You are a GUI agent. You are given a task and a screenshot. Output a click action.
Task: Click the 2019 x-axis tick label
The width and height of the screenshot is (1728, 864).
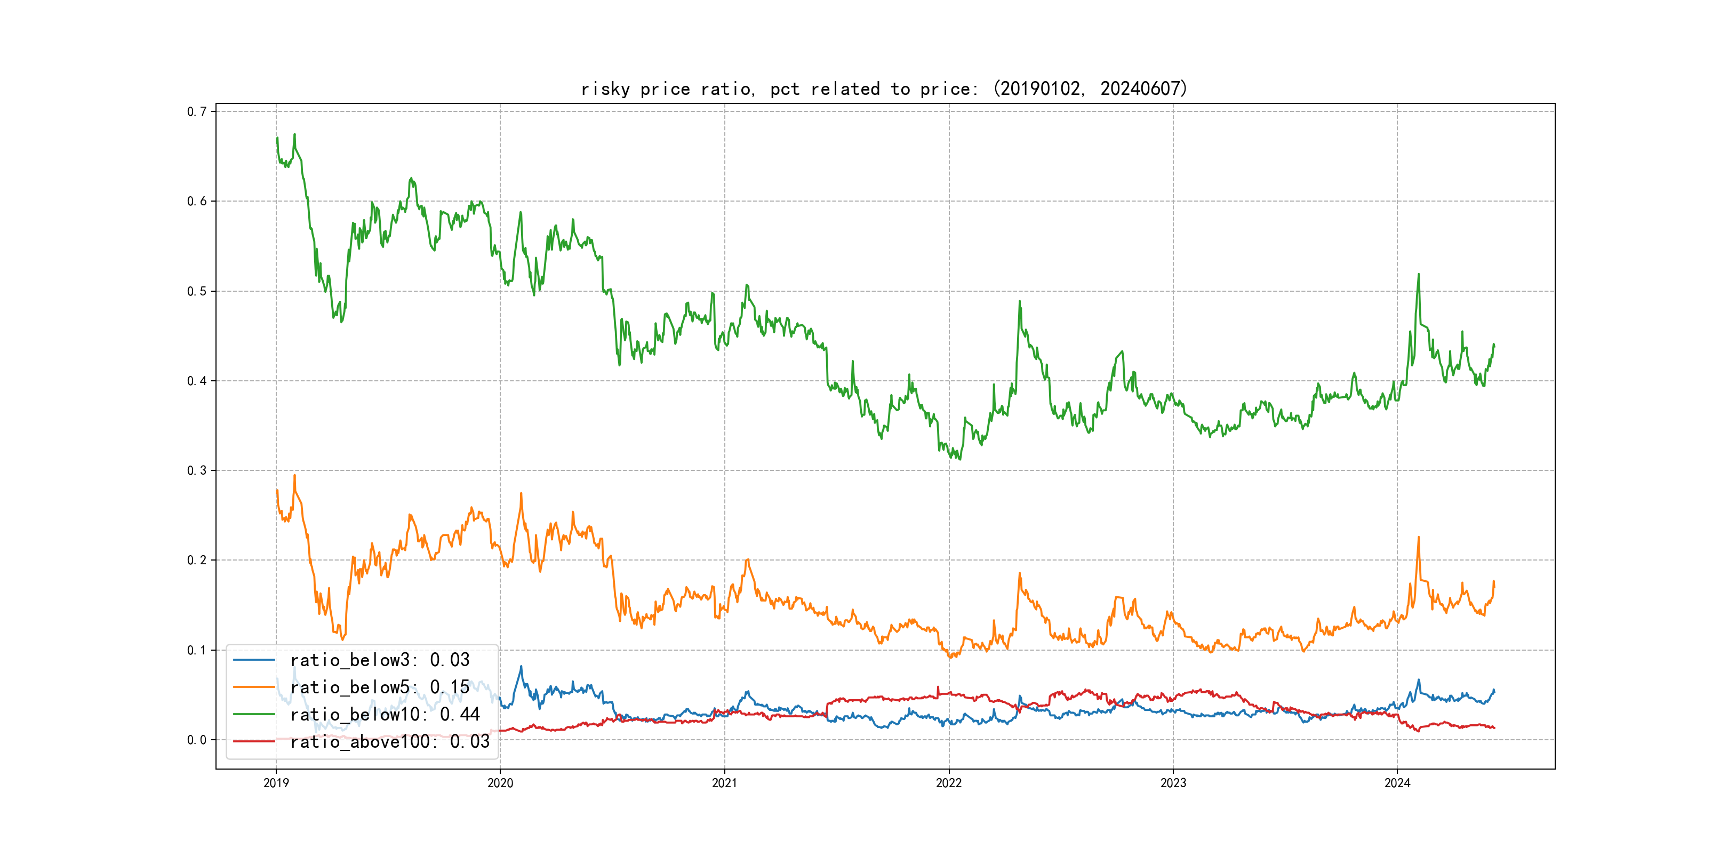(276, 783)
